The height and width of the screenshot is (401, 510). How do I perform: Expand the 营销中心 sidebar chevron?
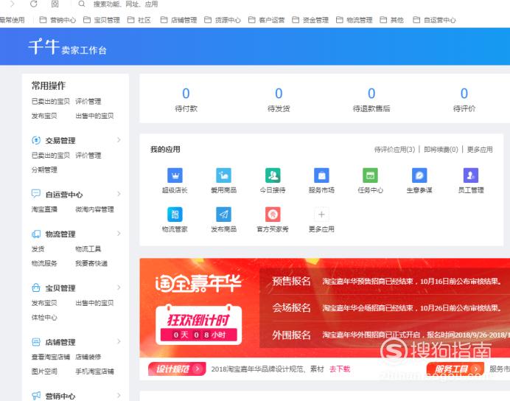click(119, 395)
